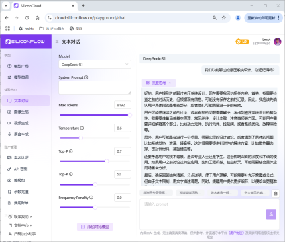Viewport: 285px width, 242px height.
Task: Close the SiliconCloud tab
Action: pyautogui.click(x=73, y=6)
